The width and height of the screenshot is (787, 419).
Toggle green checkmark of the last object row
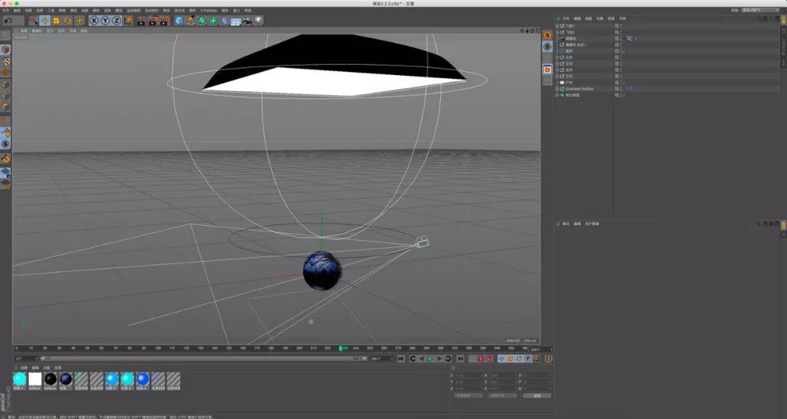tap(624, 95)
